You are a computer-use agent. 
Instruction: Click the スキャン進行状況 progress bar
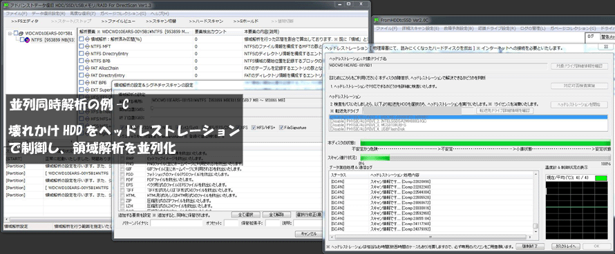pyautogui.click(x=485, y=157)
